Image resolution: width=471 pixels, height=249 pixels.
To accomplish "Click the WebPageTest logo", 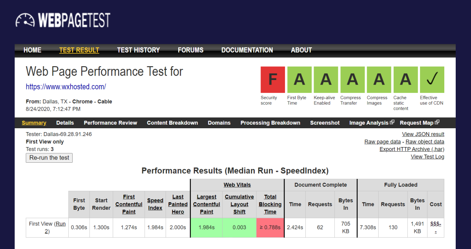I will click(63, 20).
